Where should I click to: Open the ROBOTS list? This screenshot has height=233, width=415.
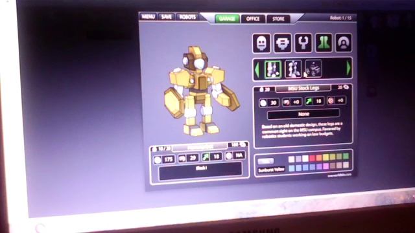[x=187, y=17]
